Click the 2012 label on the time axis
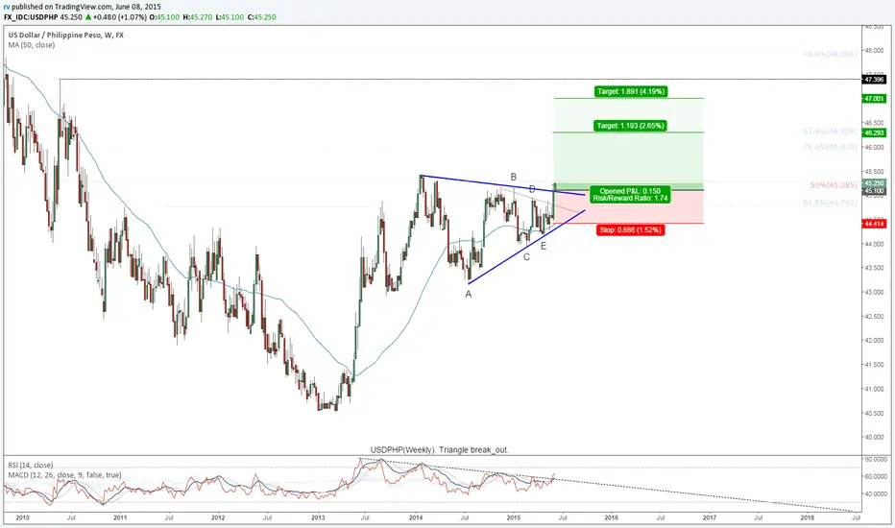 [x=218, y=518]
